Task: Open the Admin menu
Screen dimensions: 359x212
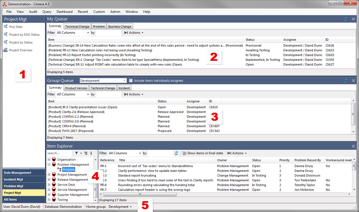Action: pyautogui.click(x=115, y=12)
